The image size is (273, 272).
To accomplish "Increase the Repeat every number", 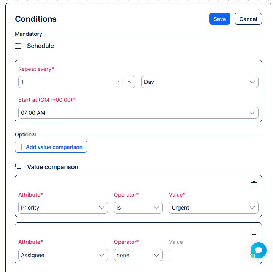I will 129,82.
